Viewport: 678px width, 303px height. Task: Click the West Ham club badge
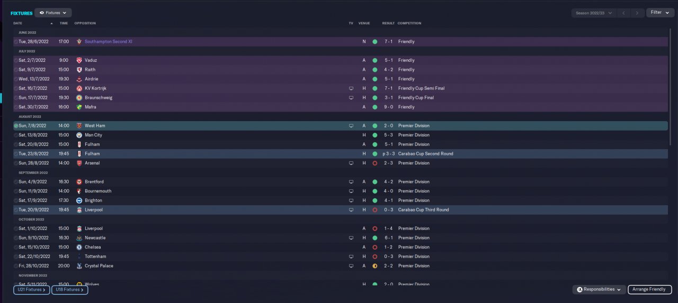pyautogui.click(x=79, y=126)
